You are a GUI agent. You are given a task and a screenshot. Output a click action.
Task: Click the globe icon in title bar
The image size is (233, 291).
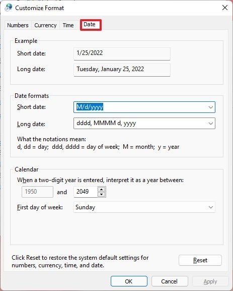coord(9,8)
